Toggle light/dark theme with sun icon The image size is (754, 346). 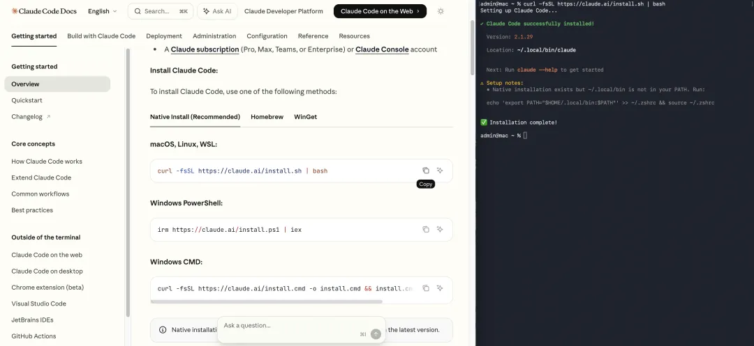click(441, 11)
